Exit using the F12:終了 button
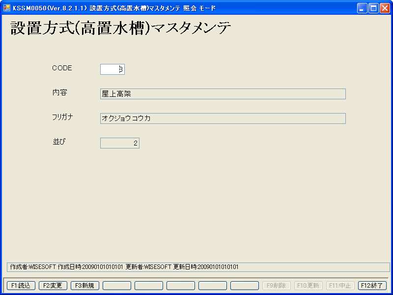The image size is (393, 295). tap(372, 286)
